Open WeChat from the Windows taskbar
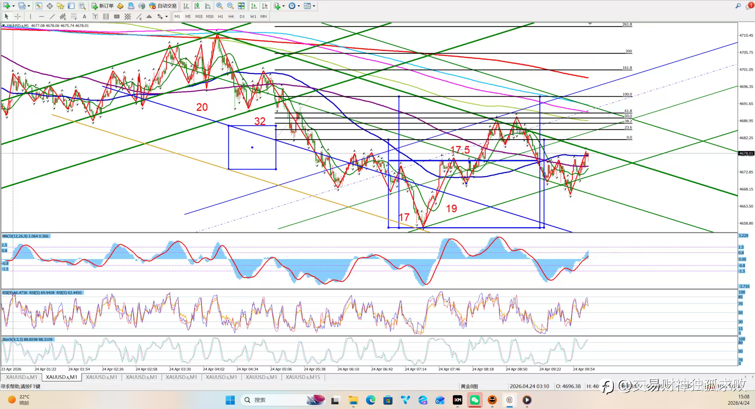755x409 pixels. point(475,400)
